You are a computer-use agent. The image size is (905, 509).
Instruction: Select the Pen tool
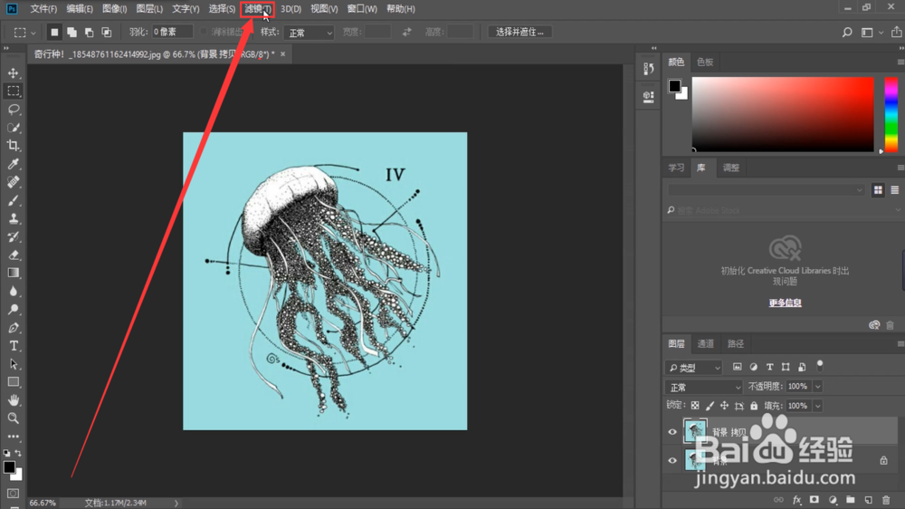tap(14, 328)
